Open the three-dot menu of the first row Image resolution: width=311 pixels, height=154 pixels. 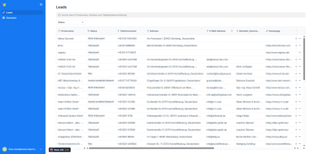[299, 38]
